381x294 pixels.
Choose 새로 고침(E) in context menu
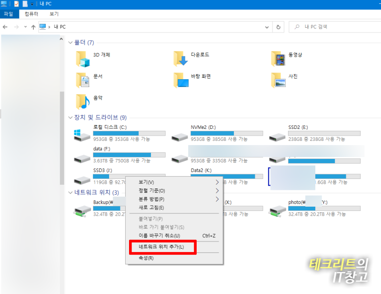click(x=174, y=208)
